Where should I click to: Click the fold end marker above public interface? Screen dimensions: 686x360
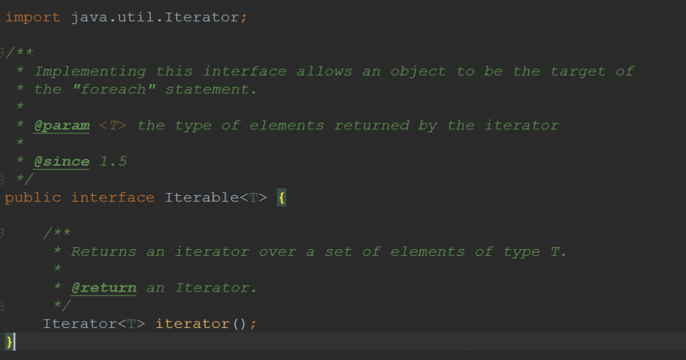[x=2, y=179]
